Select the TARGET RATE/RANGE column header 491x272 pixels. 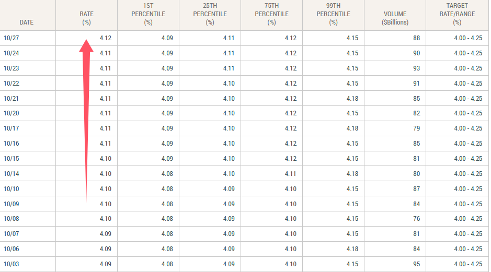457,15
